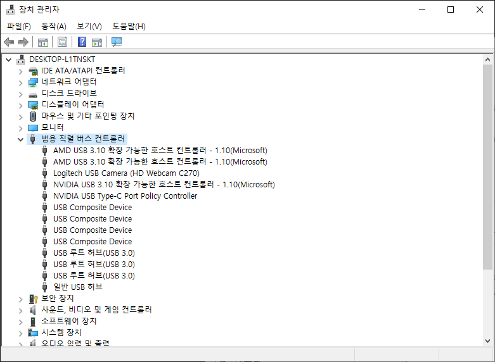495x362 pixels.
Task: Expand the 시스템 장치 category
Action: tap(20, 333)
